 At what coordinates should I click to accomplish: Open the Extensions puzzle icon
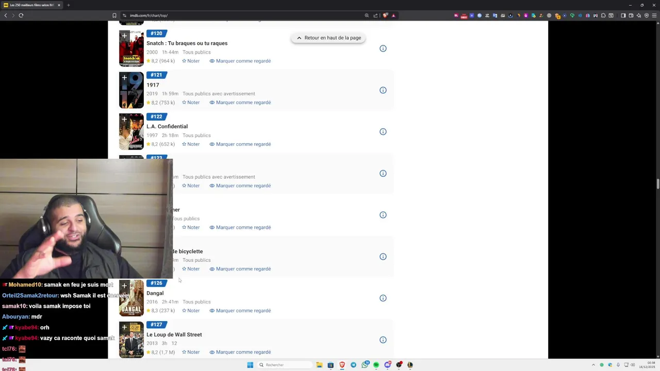[603, 15]
